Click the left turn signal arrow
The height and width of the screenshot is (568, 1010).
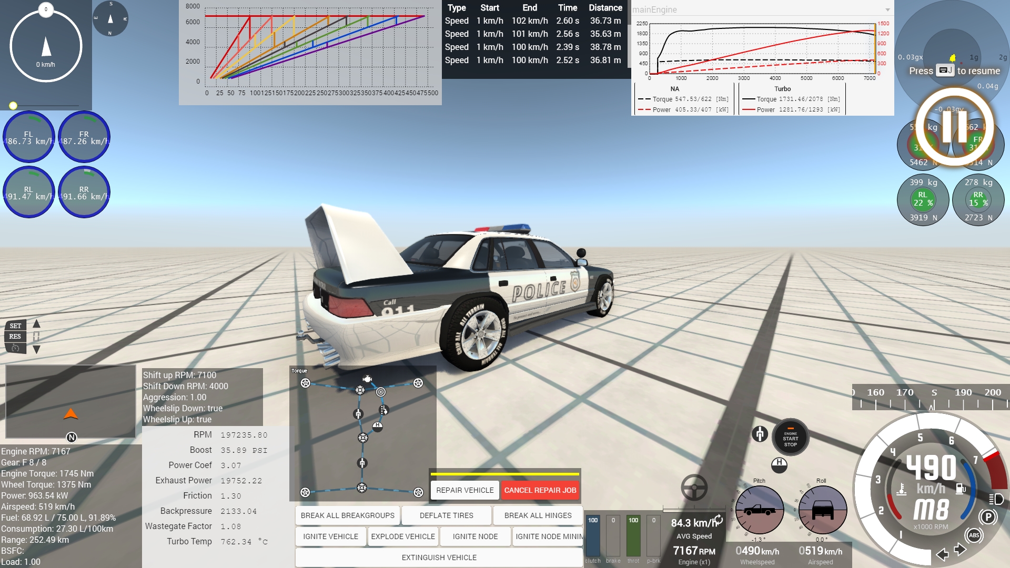pos(943,554)
